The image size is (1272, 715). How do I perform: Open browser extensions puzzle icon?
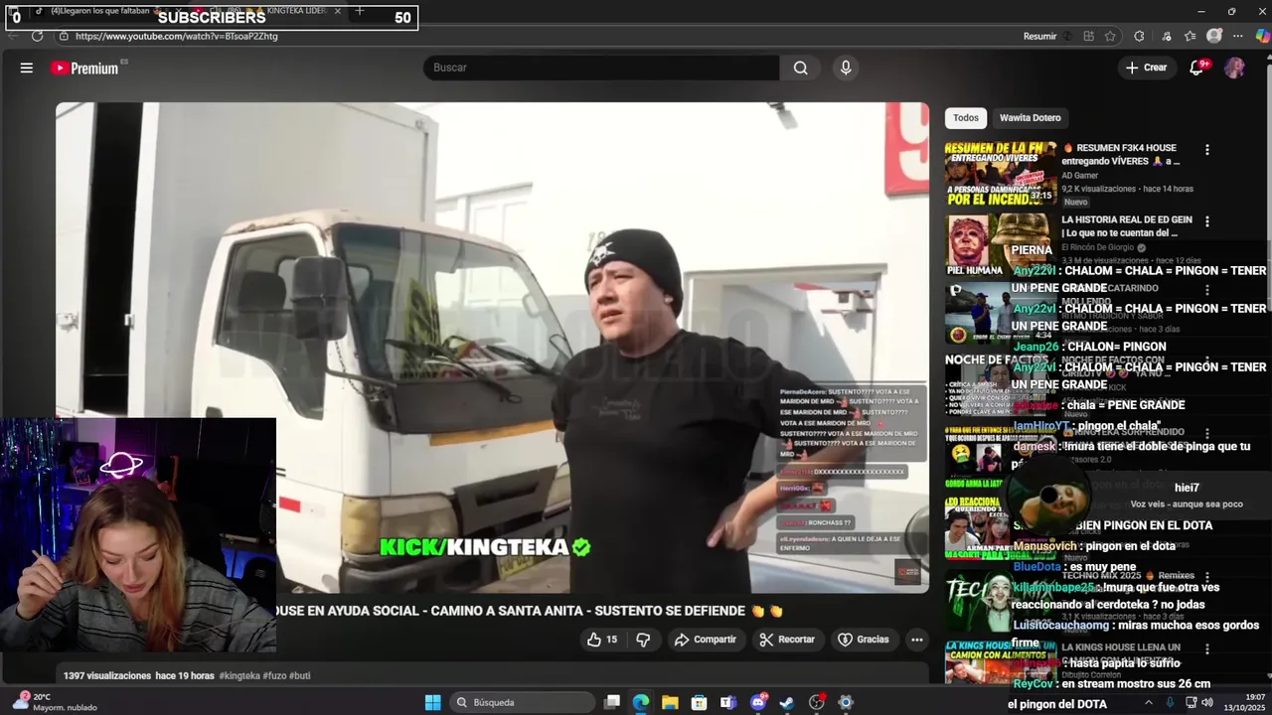1139,36
